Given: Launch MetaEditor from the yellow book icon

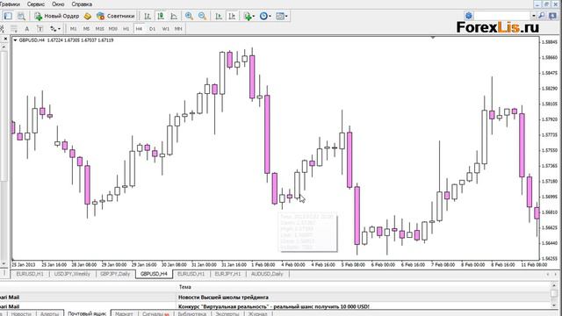Looking at the screenshot, I should 88,16.
